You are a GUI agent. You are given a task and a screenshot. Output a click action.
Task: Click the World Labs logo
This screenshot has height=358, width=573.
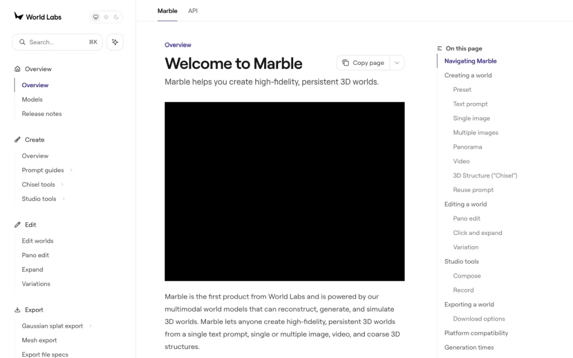37,16
